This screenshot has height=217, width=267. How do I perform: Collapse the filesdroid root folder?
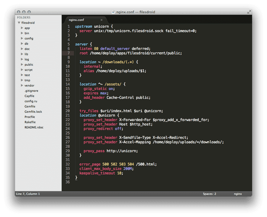pos(19,23)
